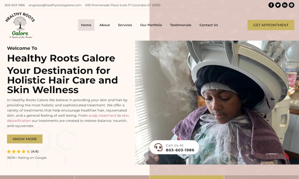The image size is (299, 179).
Task: Click the top bar phone number 803-603-1986
Action: [x=15, y=5]
